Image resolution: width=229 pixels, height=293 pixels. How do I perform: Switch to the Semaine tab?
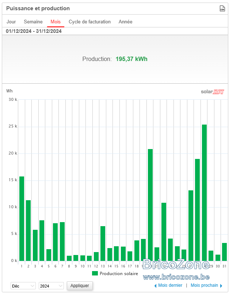point(33,22)
